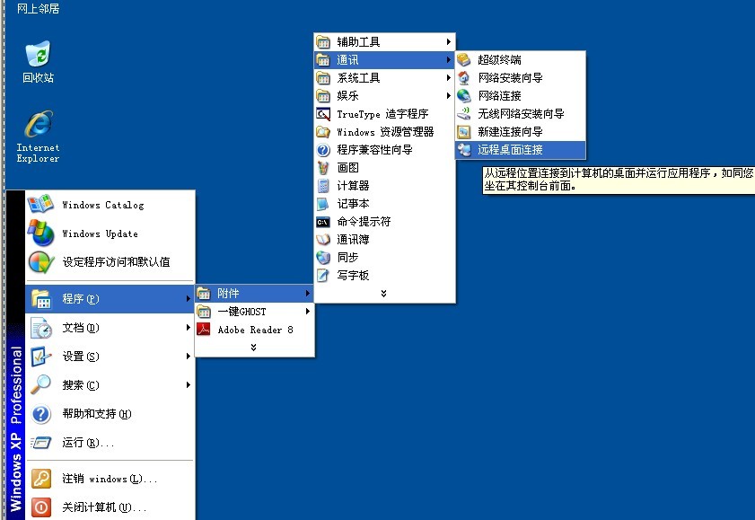Viewport: 755px width, 520px height.
Task: Click the 远程桌面连接 icon
Action: [x=464, y=150]
